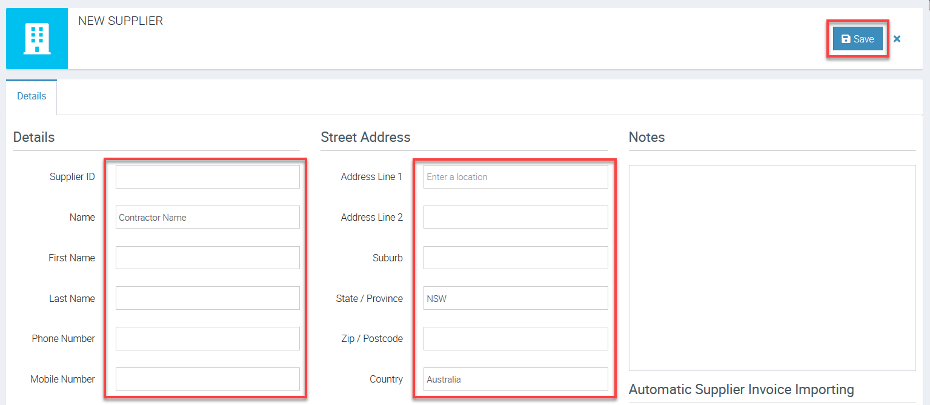The image size is (930, 405).
Task: Click the supplier building icon
Action: tap(37, 39)
